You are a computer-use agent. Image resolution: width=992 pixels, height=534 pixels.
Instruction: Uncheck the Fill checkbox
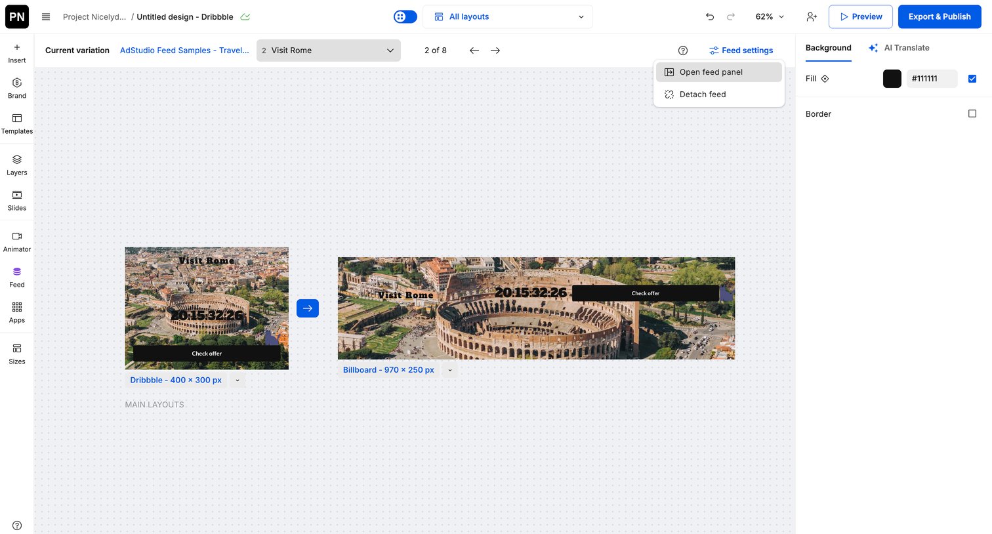(x=972, y=79)
